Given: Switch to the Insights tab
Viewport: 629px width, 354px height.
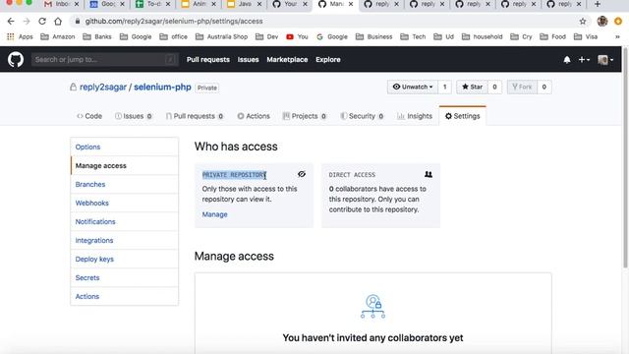Looking at the screenshot, I should [x=415, y=116].
